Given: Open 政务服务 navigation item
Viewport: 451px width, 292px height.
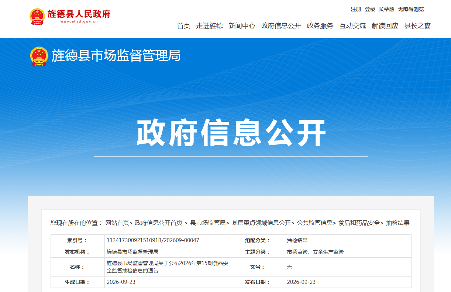Looking at the screenshot, I should pos(320,26).
